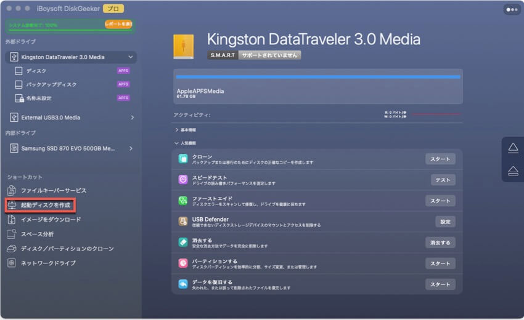Viewport: 524px width, 320px height.
Task: Click the ネットワークドライブ shortcut icon
Action: pyautogui.click(x=11, y=263)
